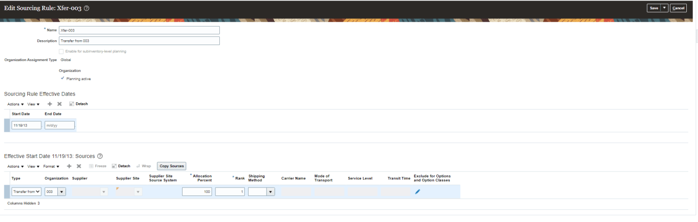Select the effective date row handle
Screen dimensions: 698x222
[7, 125]
